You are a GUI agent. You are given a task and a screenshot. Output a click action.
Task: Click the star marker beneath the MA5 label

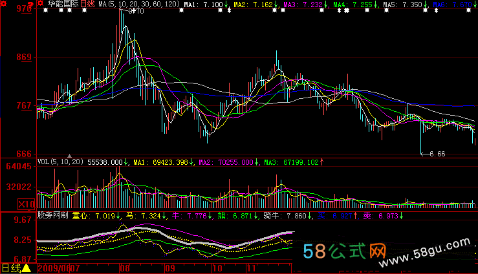[387, 10]
